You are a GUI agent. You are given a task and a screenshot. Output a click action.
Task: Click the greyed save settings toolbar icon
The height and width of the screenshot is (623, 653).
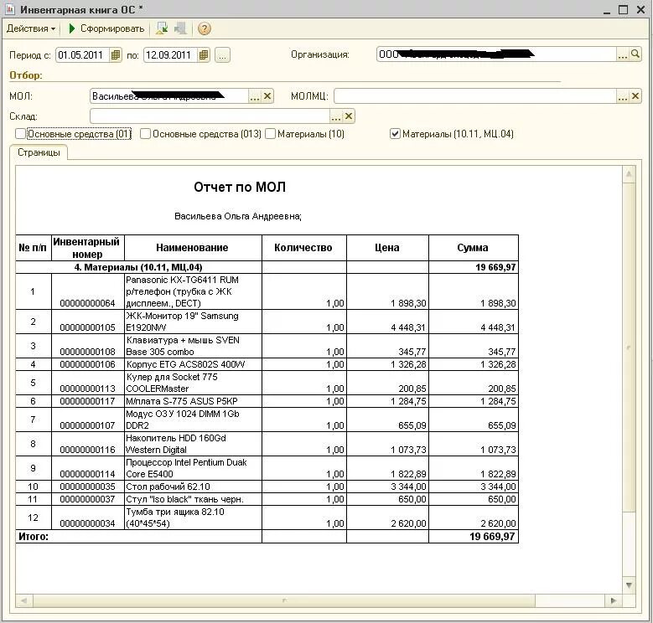click(180, 28)
